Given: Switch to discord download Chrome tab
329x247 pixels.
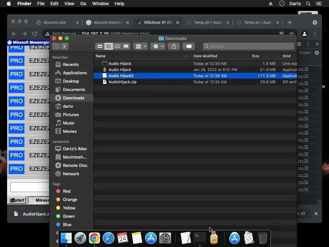Looking at the screenshot, I should 108,23.
